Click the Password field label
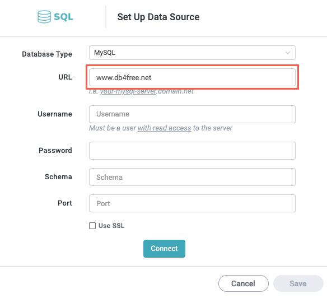Image resolution: width=327 pixels, height=298 pixels. coord(55,151)
